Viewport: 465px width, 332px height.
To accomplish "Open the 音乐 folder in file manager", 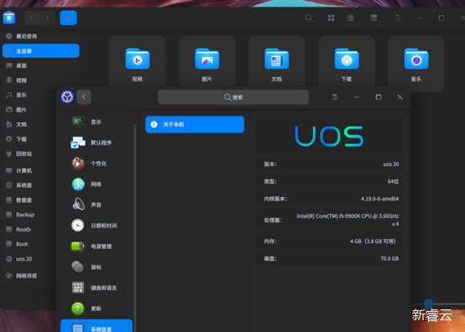I will point(416,63).
